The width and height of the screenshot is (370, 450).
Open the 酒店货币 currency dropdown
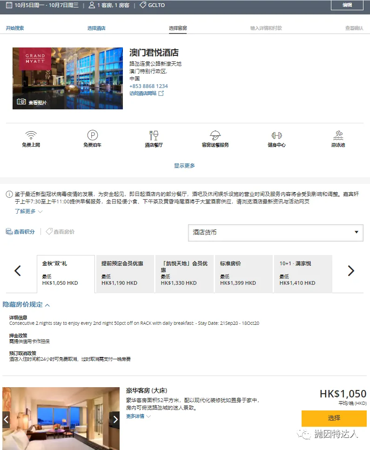click(276, 233)
